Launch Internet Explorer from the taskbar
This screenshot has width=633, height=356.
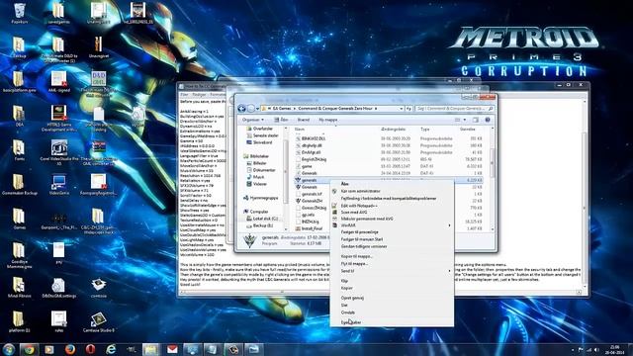[111, 349]
